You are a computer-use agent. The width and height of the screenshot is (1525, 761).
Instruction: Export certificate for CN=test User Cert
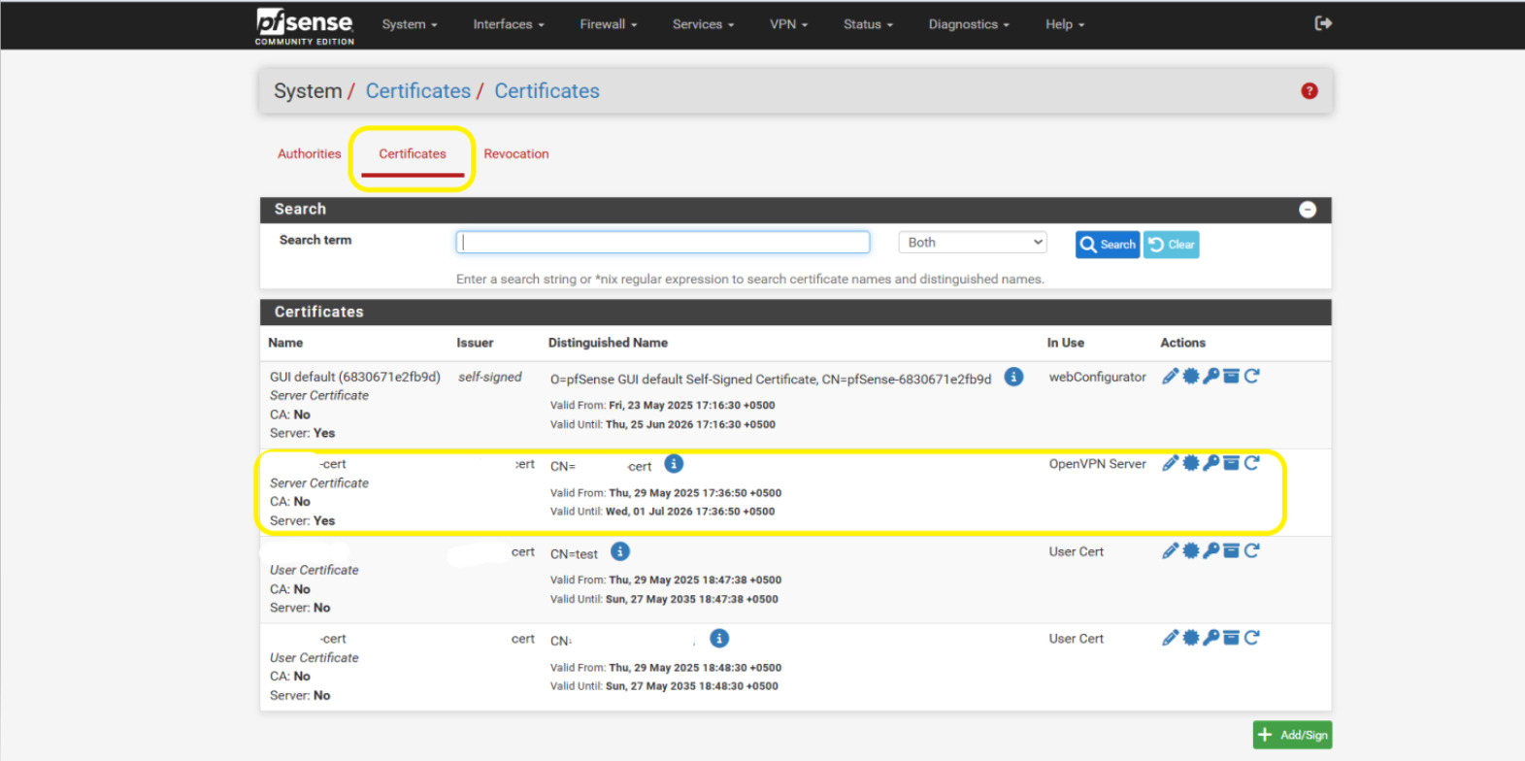click(1190, 551)
